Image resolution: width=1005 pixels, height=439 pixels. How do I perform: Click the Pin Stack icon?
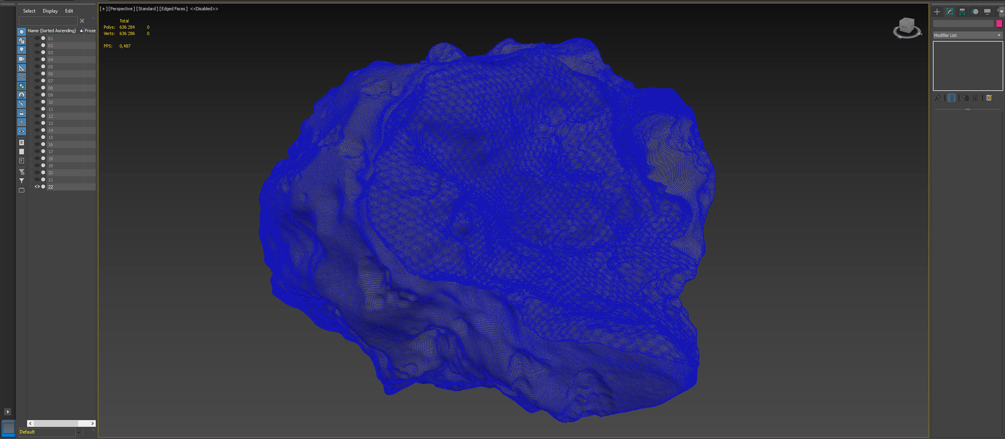[937, 98]
